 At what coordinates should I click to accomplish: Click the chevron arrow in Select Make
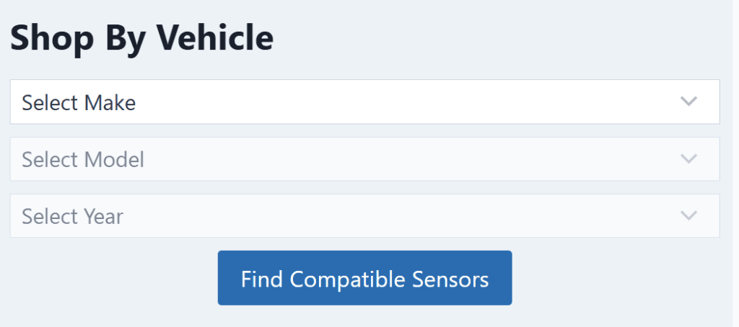tap(689, 102)
